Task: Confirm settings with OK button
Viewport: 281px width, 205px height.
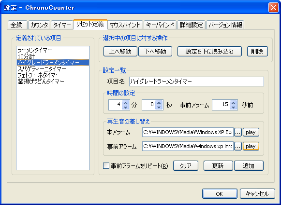Action: [x=220, y=194]
